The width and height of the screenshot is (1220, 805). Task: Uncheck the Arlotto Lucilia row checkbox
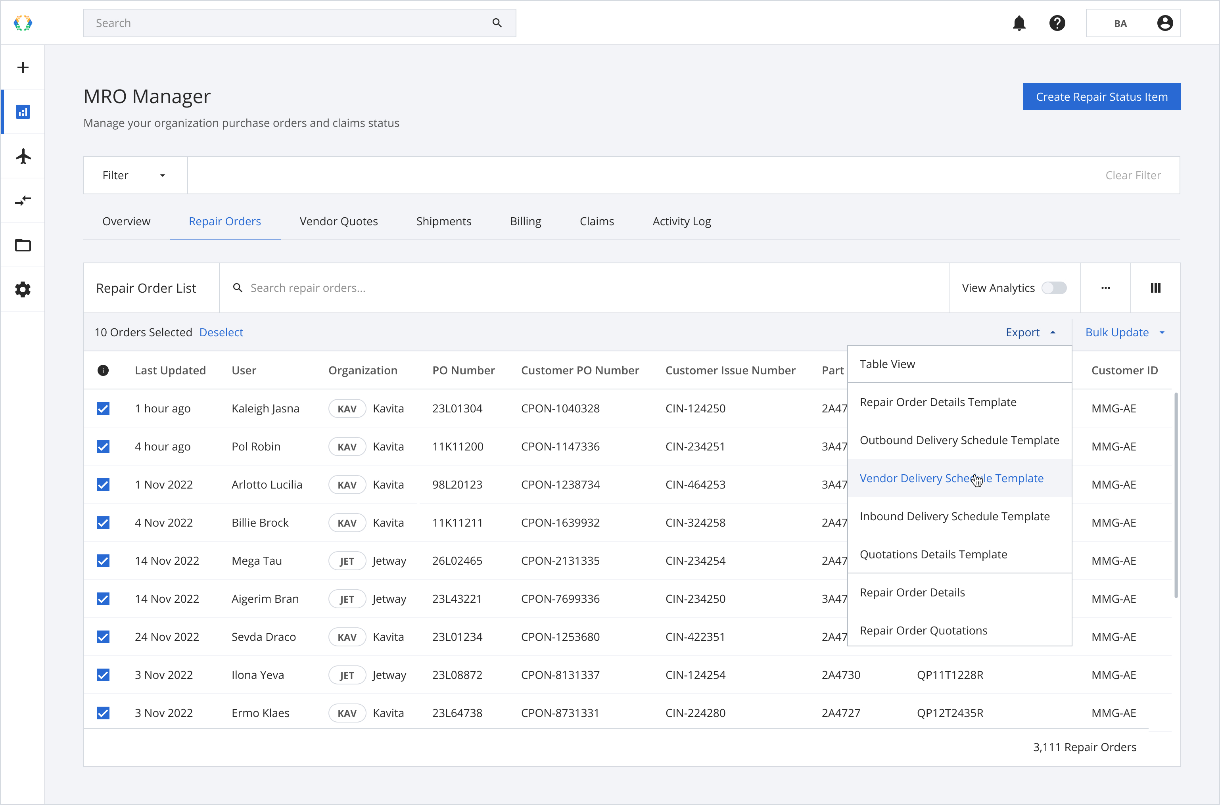coord(103,484)
